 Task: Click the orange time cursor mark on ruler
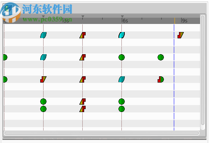(x=175, y=21)
